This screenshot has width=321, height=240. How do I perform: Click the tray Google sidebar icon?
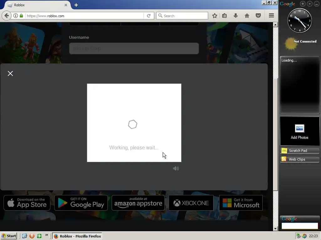tap(304, 236)
